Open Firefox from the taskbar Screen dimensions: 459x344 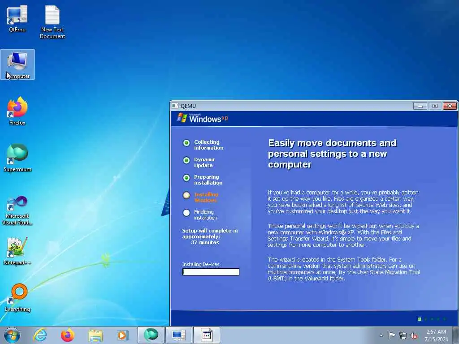pyautogui.click(x=67, y=335)
